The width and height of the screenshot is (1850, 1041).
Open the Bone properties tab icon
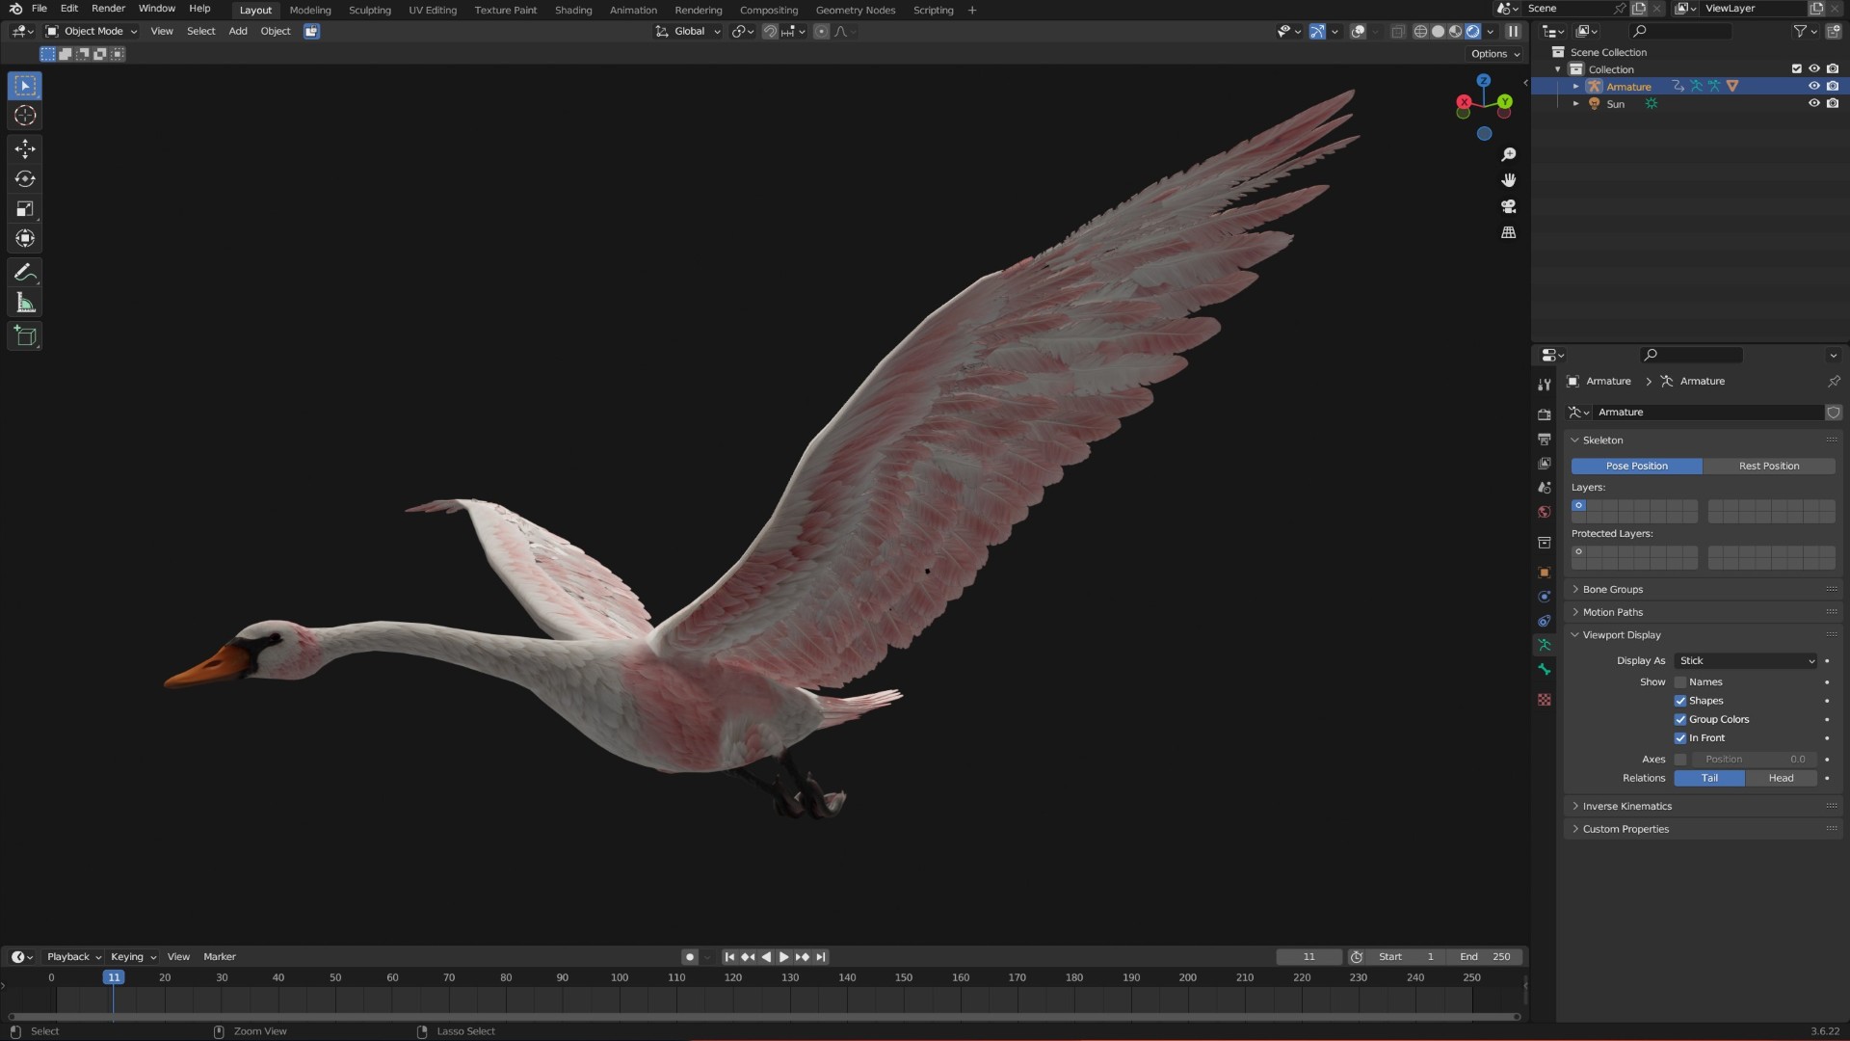click(1545, 670)
